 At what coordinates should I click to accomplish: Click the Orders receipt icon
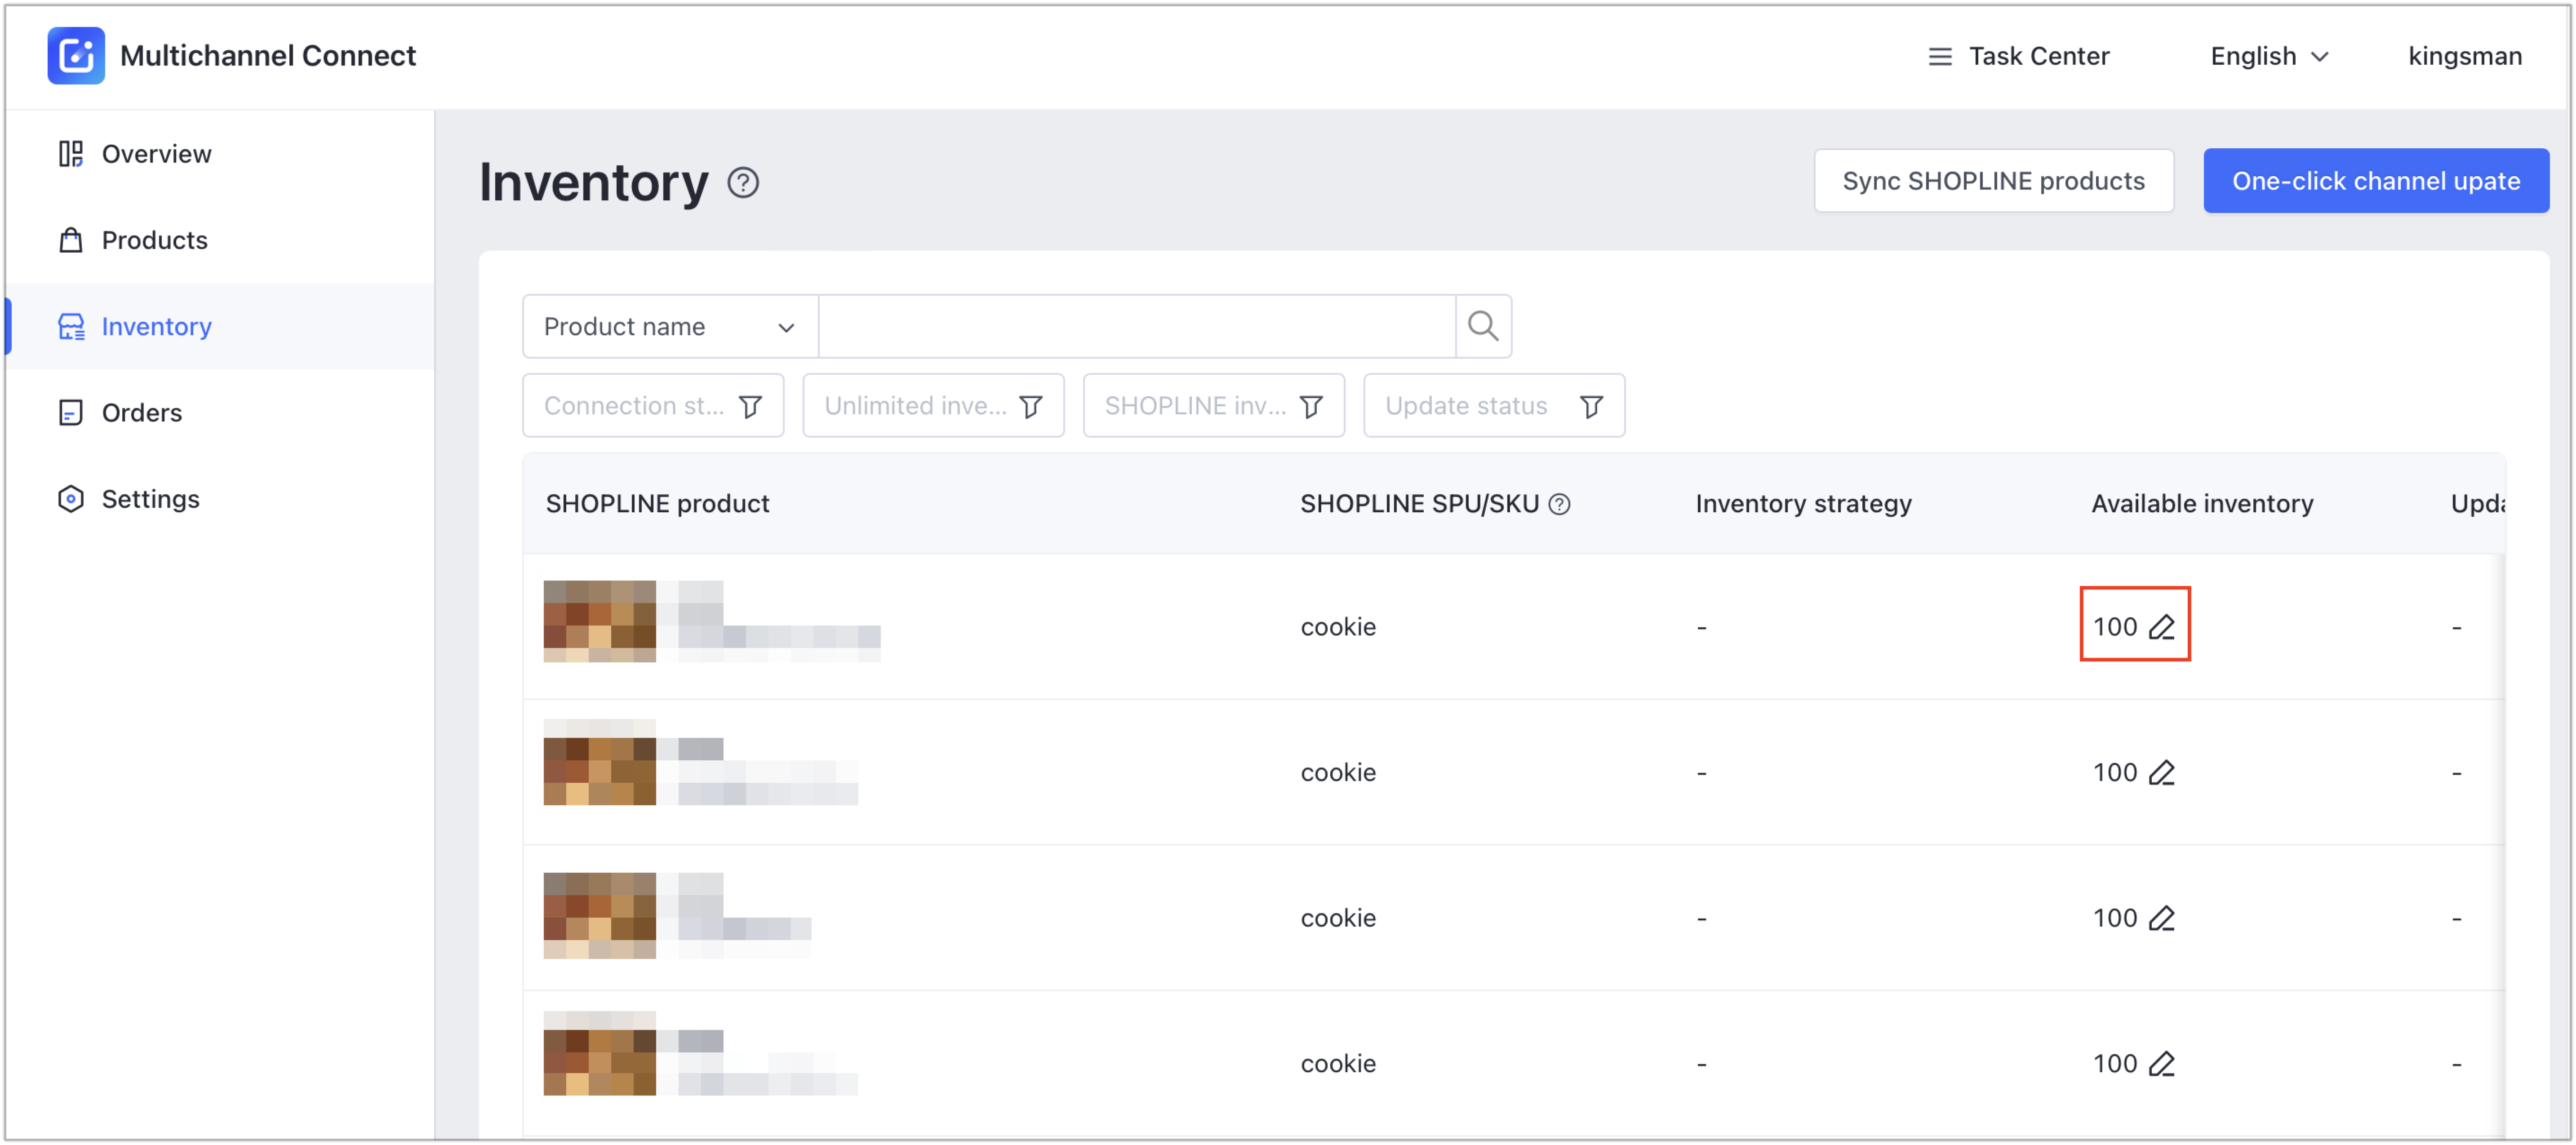[x=70, y=413]
